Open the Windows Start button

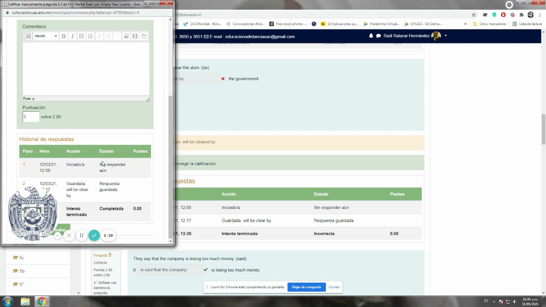point(7,301)
